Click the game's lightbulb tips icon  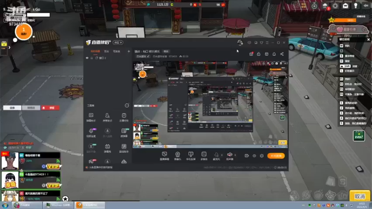click(356, 6)
